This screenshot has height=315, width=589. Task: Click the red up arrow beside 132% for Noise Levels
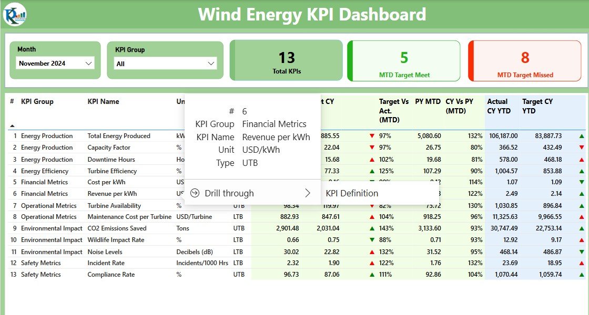(372, 252)
